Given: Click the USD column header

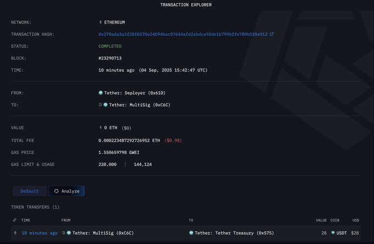Looking at the screenshot, I should (x=356, y=220).
